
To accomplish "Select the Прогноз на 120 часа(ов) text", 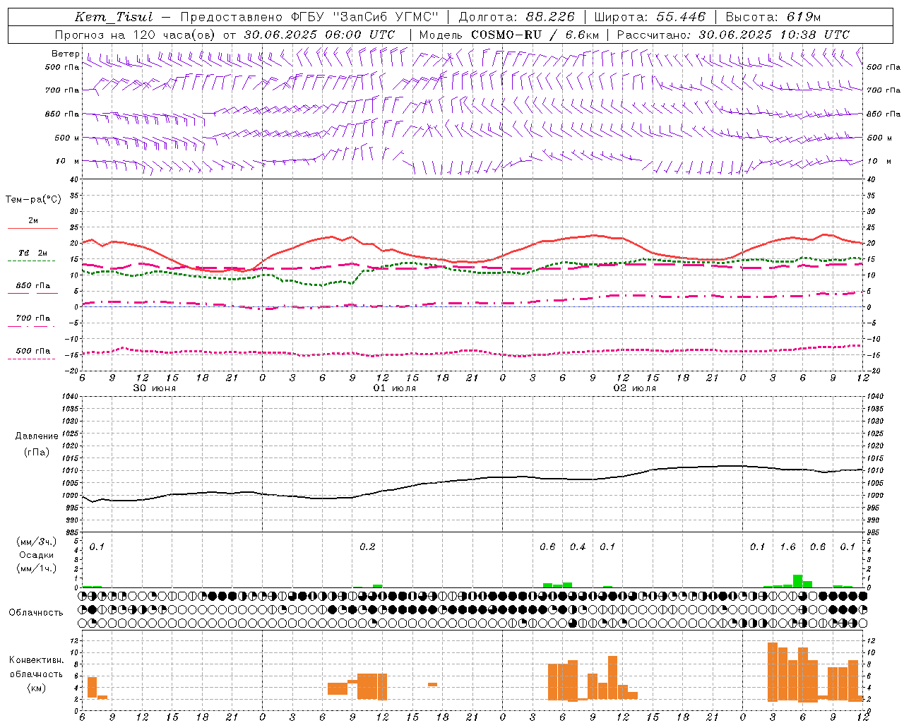I will (136, 35).
